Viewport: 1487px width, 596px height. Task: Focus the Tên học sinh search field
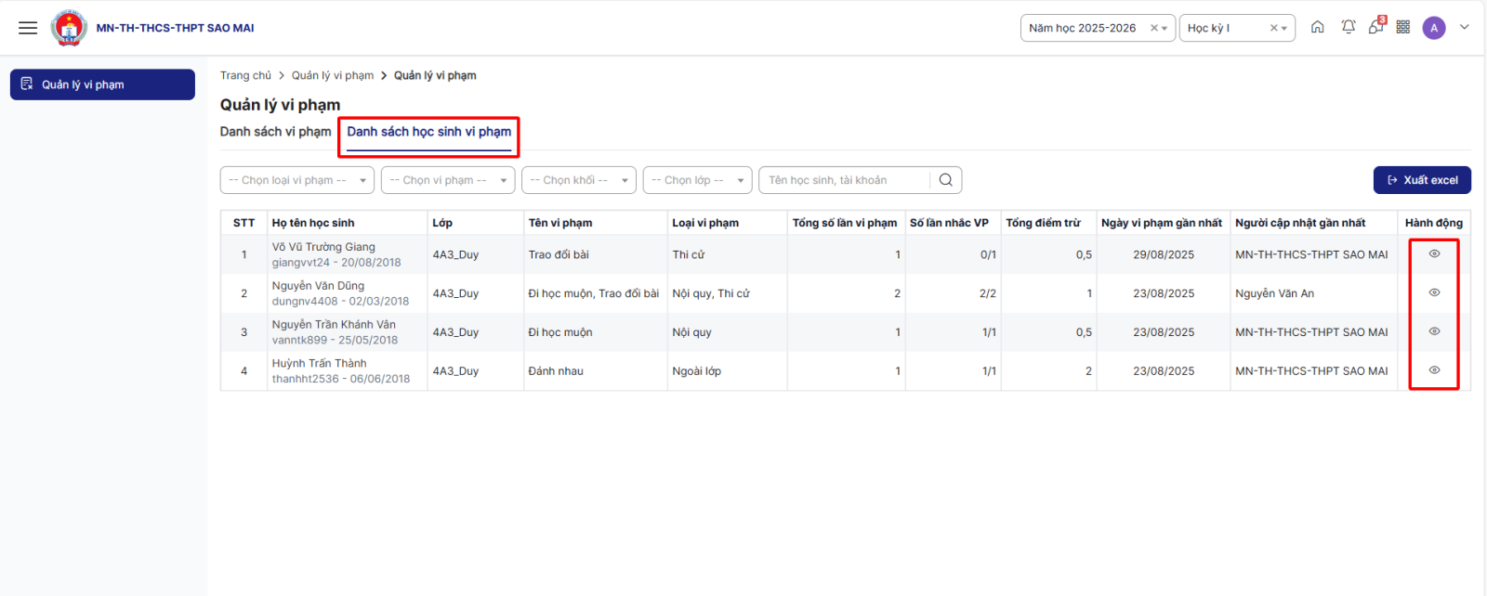coord(844,180)
